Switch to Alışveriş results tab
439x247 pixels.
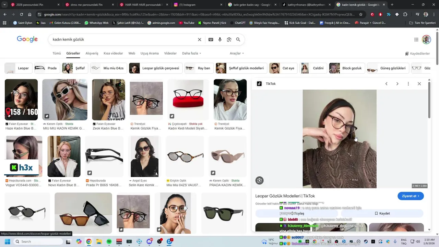tap(92, 54)
